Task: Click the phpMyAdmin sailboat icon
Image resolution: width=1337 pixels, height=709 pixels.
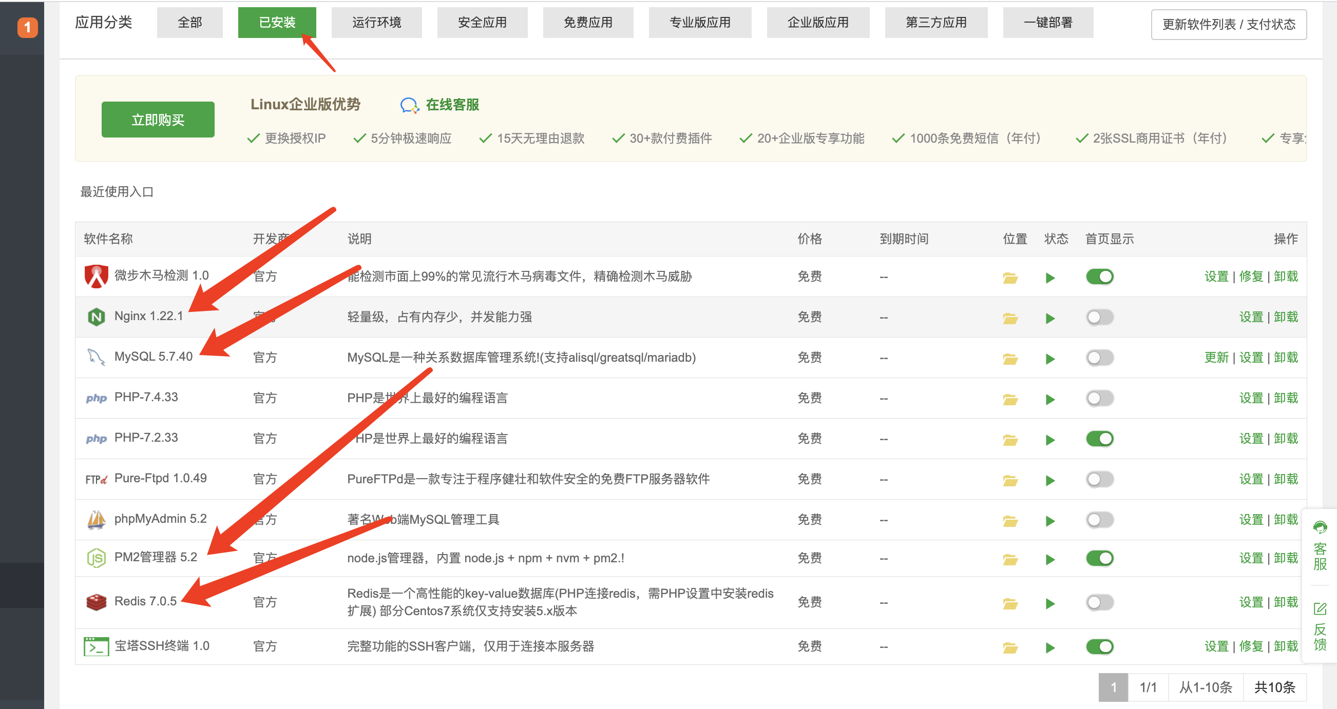Action: point(96,519)
